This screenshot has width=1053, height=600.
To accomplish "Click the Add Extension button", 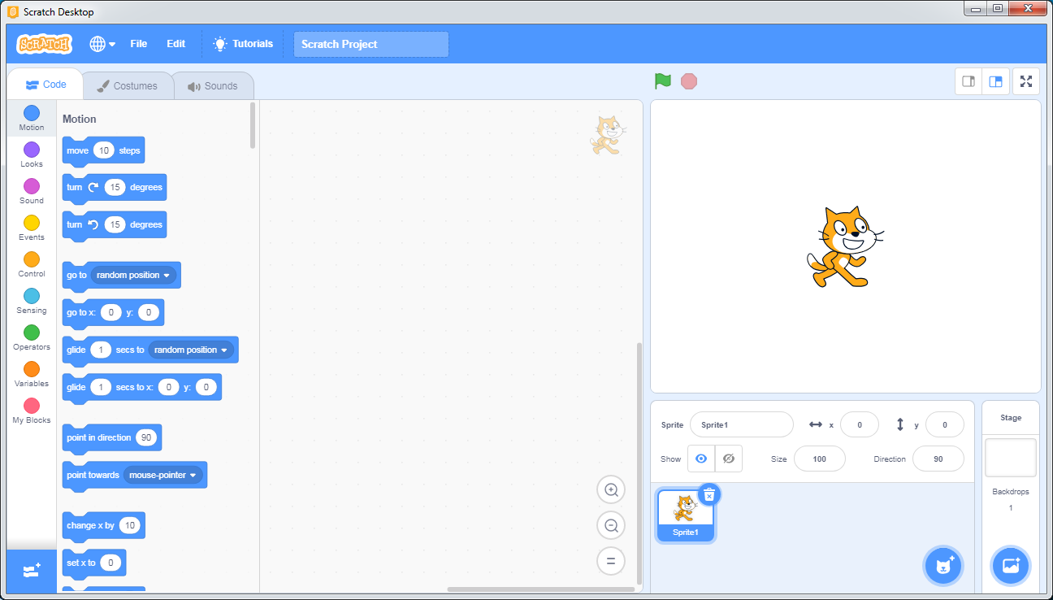I will point(32,571).
